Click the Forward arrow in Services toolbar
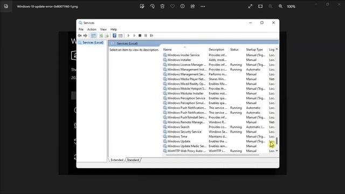Image resolution: width=345 pixels, height=194 pixels. pos(85,36)
